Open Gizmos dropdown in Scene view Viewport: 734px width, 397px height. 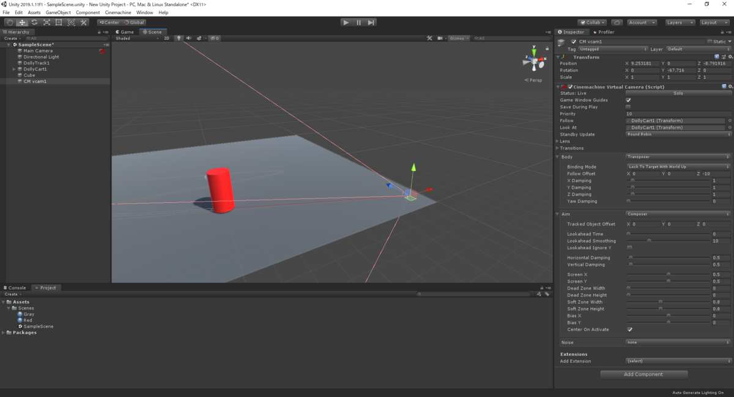click(458, 38)
